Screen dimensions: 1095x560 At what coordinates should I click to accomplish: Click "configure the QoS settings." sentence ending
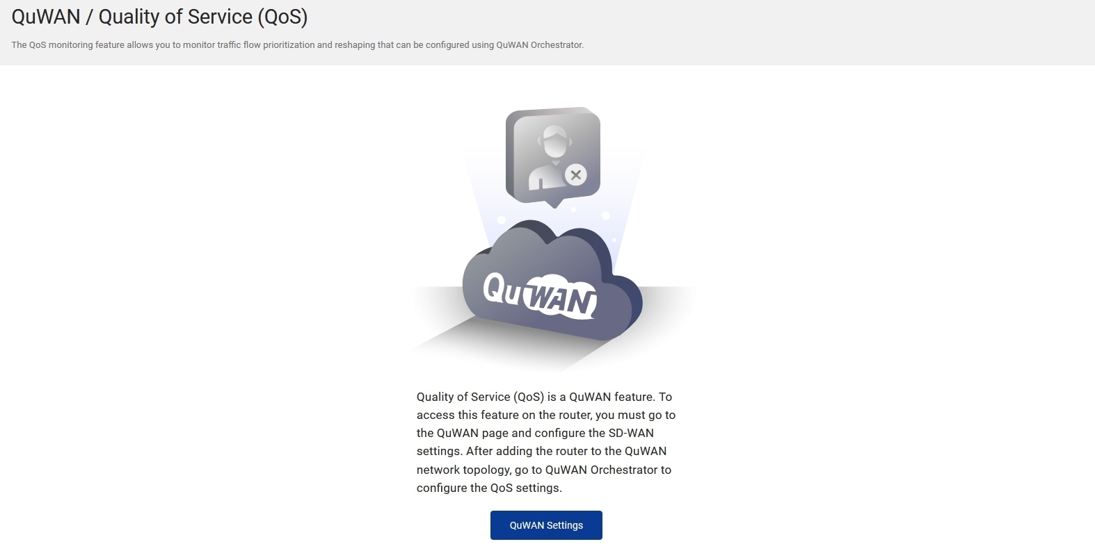click(489, 488)
